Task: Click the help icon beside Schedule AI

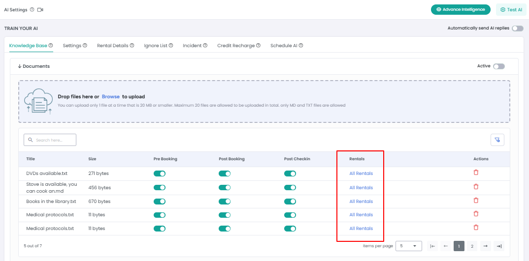Action: coord(301,45)
